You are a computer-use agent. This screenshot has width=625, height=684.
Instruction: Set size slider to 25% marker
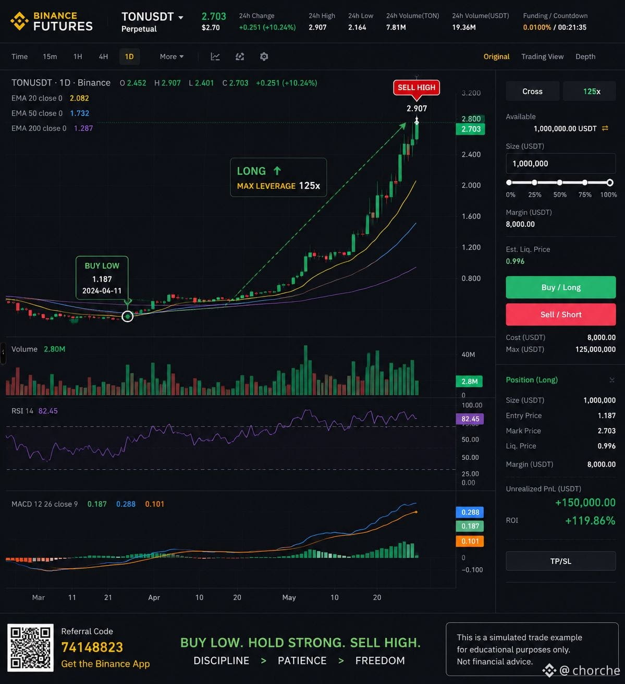(534, 182)
